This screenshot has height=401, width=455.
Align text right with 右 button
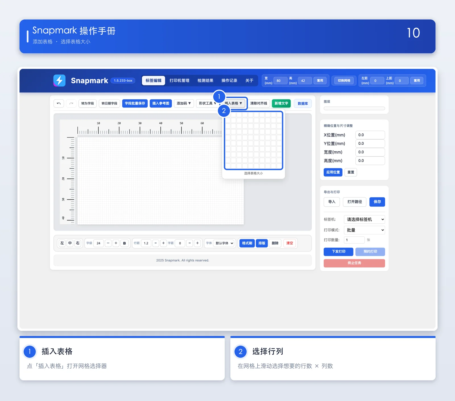[x=78, y=243]
